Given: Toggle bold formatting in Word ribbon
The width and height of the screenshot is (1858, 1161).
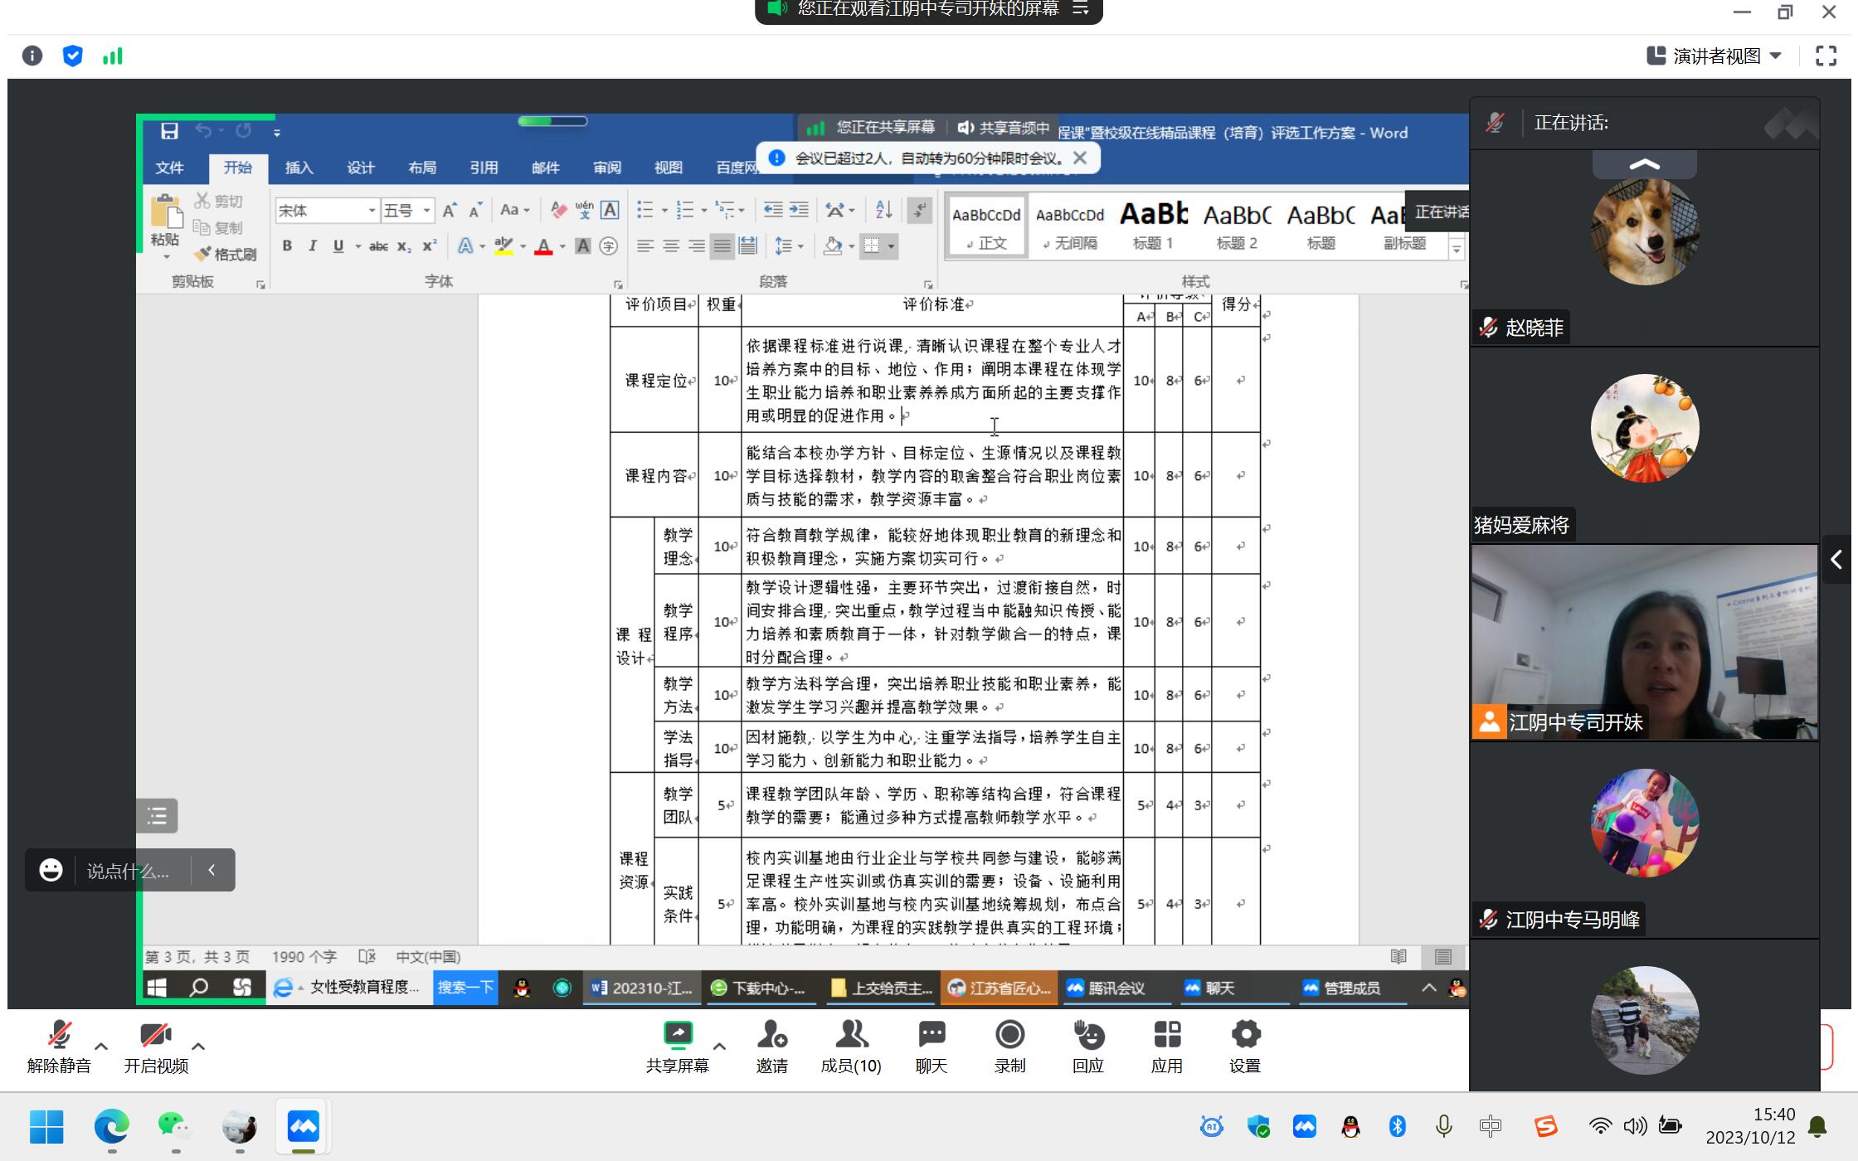Looking at the screenshot, I should 287,245.
